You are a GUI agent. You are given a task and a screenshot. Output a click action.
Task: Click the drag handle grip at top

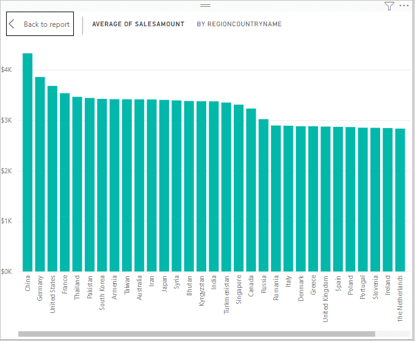205,5
